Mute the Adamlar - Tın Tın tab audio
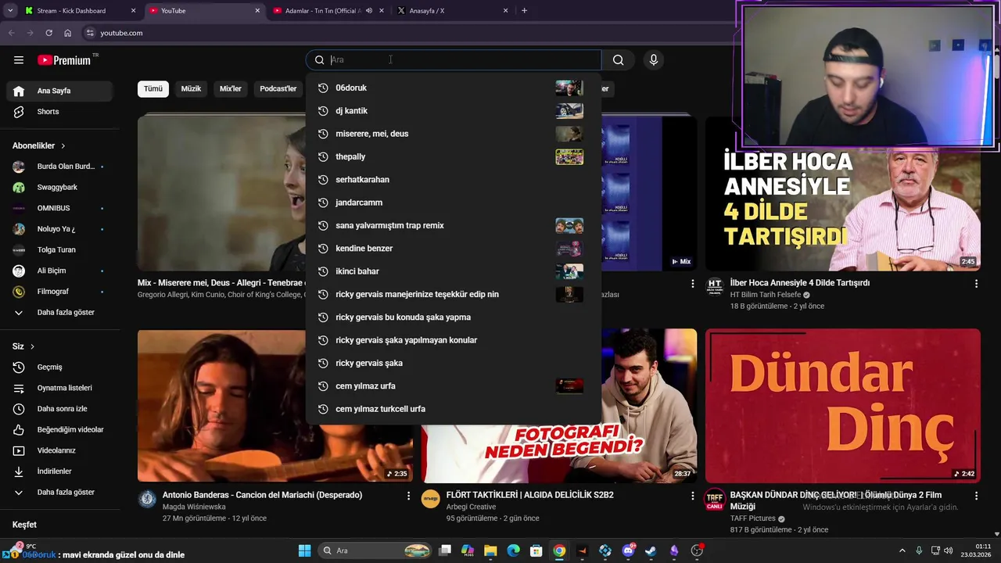 tap(369, 11)
